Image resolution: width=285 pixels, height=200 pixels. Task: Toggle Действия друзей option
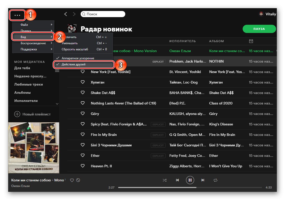point(84,64)
